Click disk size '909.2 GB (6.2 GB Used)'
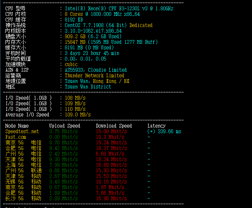Screen dimensions: 252x208 (x=93, y=37)
